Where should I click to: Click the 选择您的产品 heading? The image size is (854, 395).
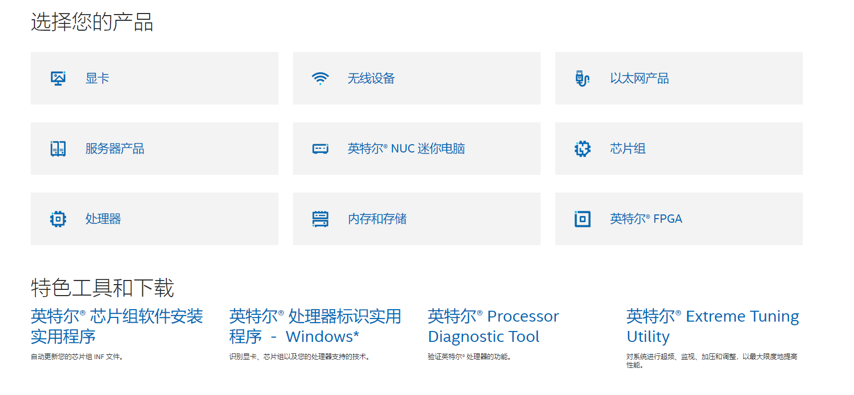tap(92, 22)
